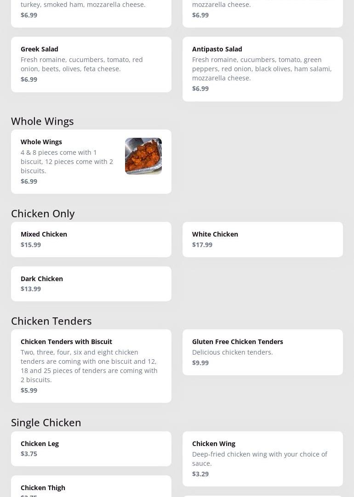Click the Whole Wings section heading
The height and width of the screenshot is (497, 354).
point(42,121)
